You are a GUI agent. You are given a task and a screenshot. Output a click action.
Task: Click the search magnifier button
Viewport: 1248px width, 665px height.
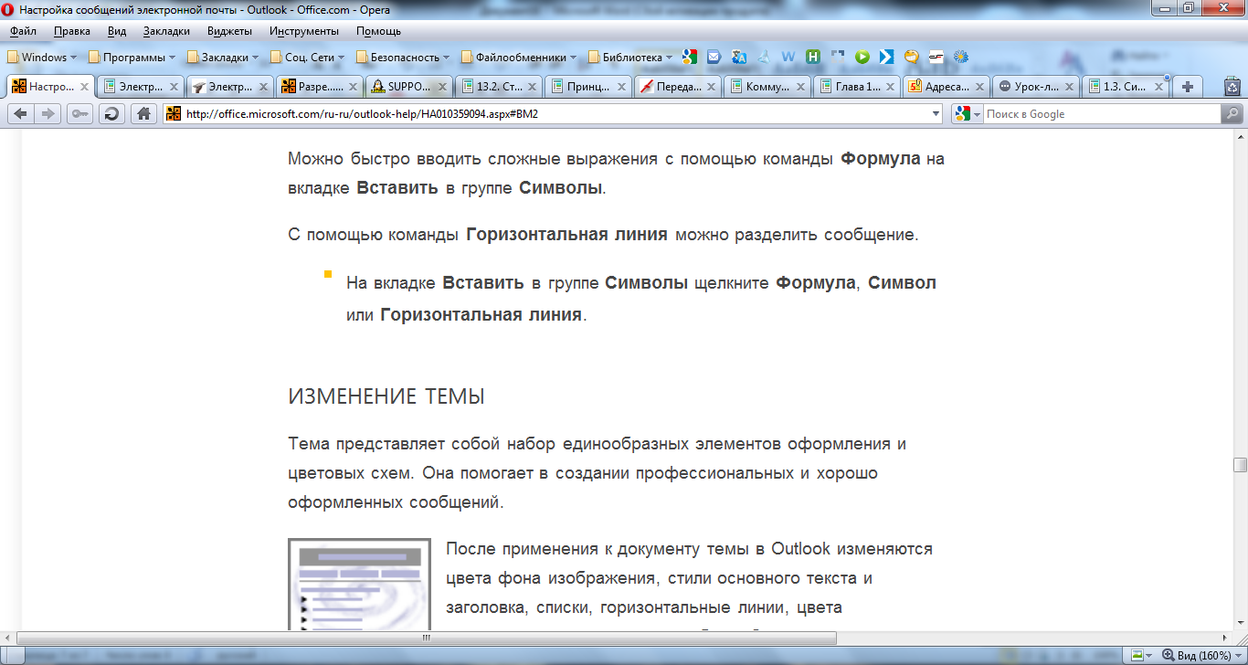click(1232, 114)
